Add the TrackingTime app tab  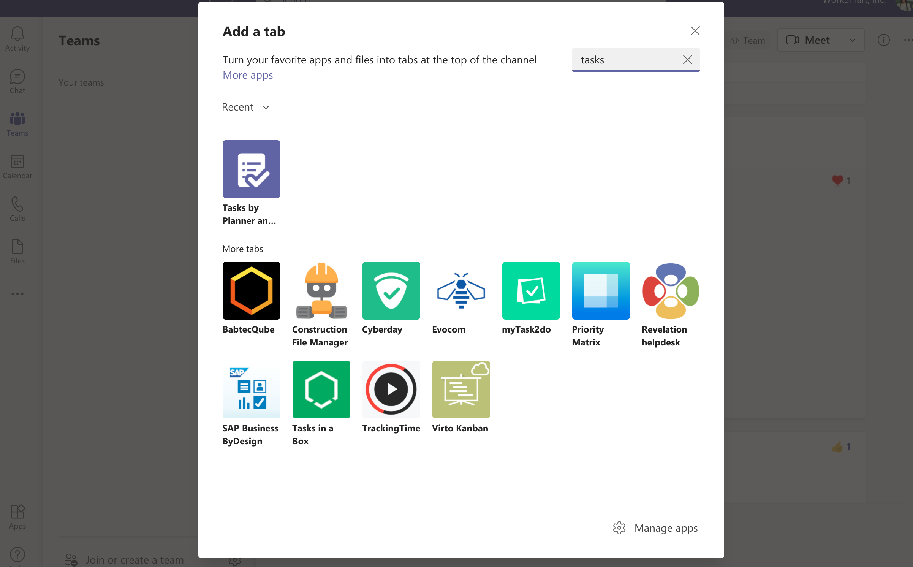pyautogui.click(x=391, y=390)
